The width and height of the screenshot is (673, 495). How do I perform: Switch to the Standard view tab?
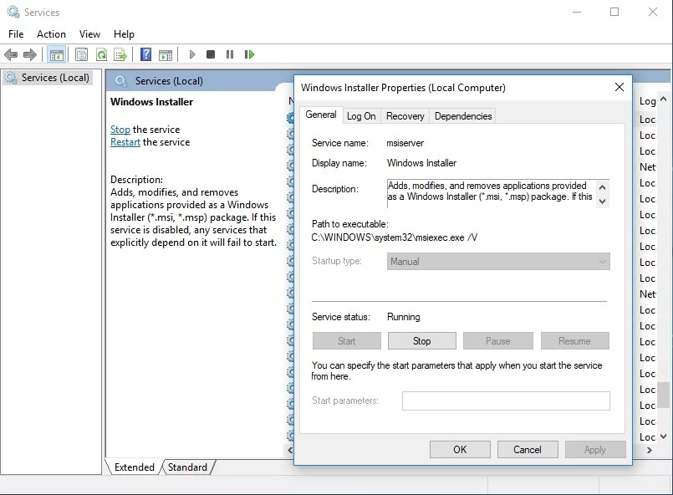pos(187,467)
